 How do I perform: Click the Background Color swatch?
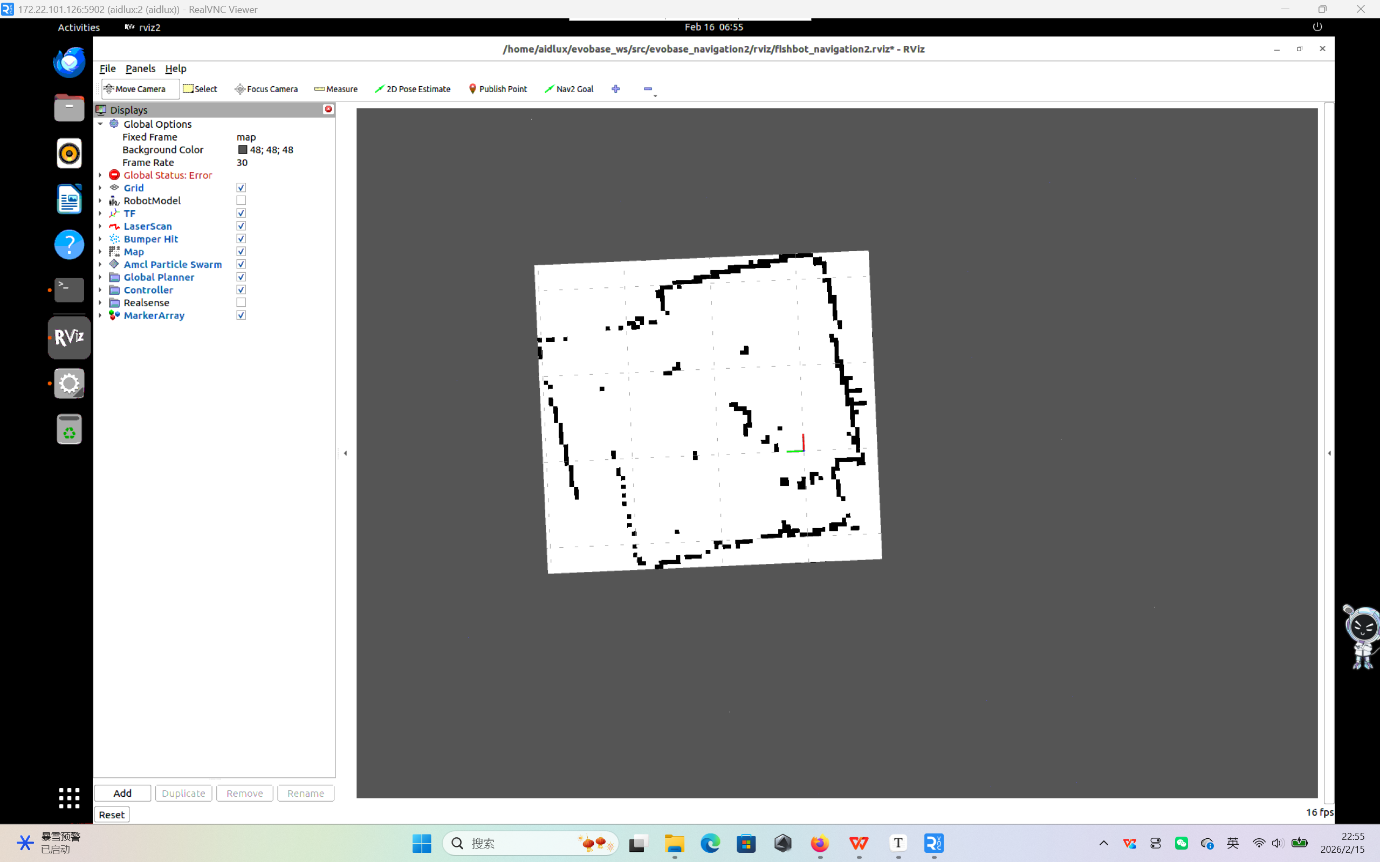[243, 149]
